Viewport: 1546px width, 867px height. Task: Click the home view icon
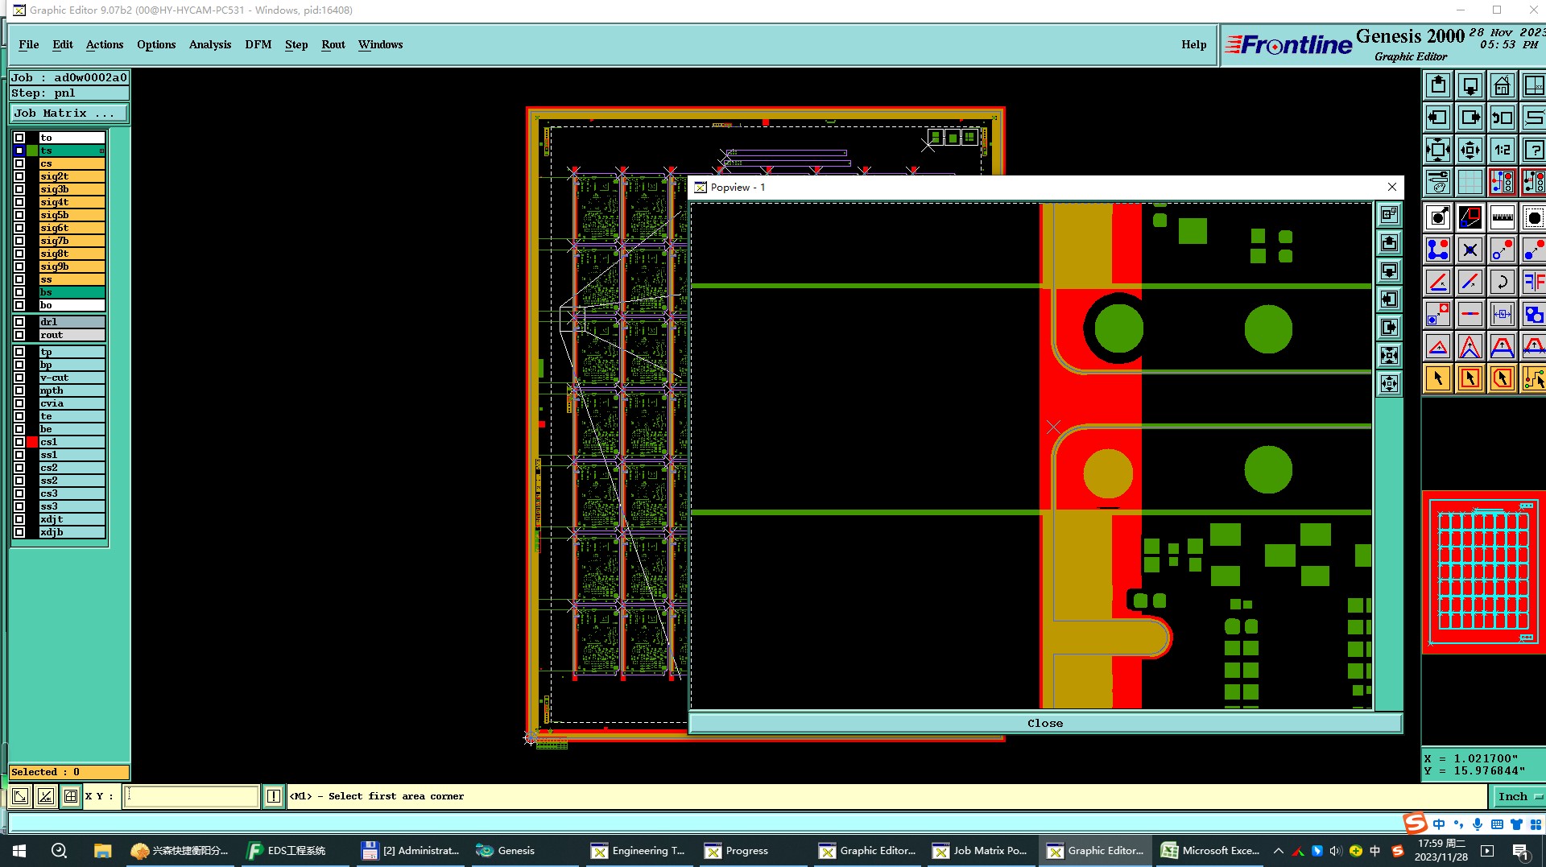[1503, 85]
